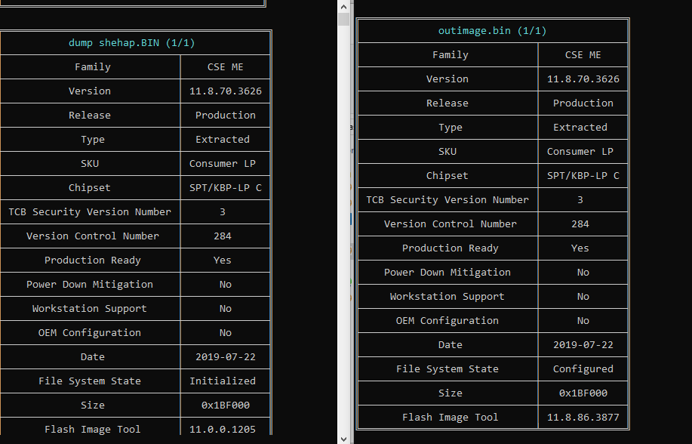Click 'SPT/KBP-LP C' chipset in outimage.bin table
Image resolution: width=692 pixels, height=444 pixels.
pyautogui.click(x=583, y=176)
